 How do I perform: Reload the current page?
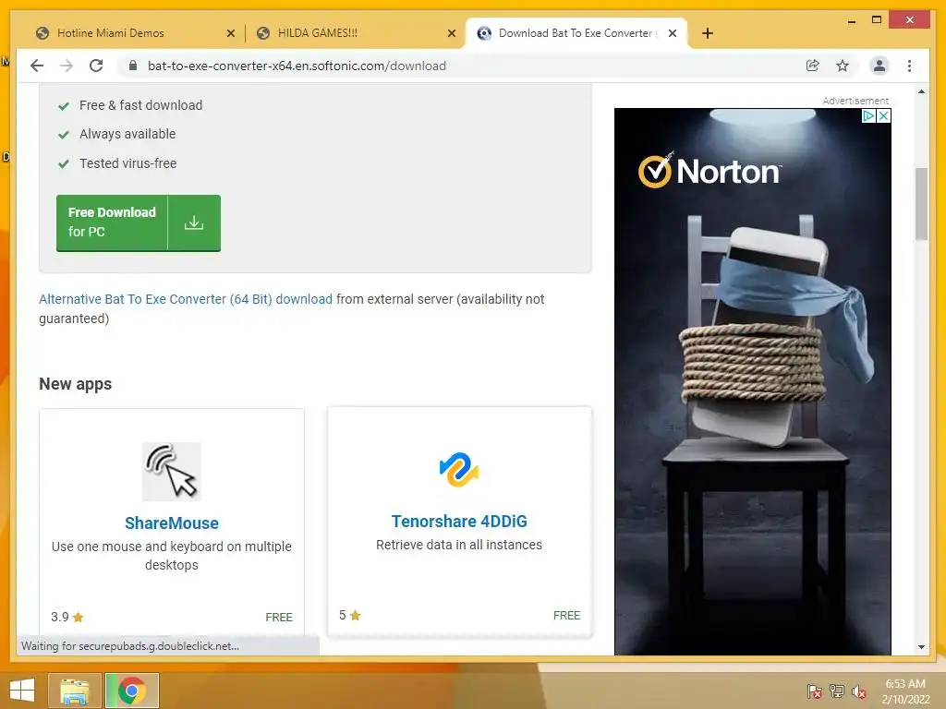(96, 66)
